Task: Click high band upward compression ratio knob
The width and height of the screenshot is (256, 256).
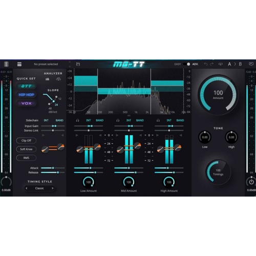Action: pos(160,150)
